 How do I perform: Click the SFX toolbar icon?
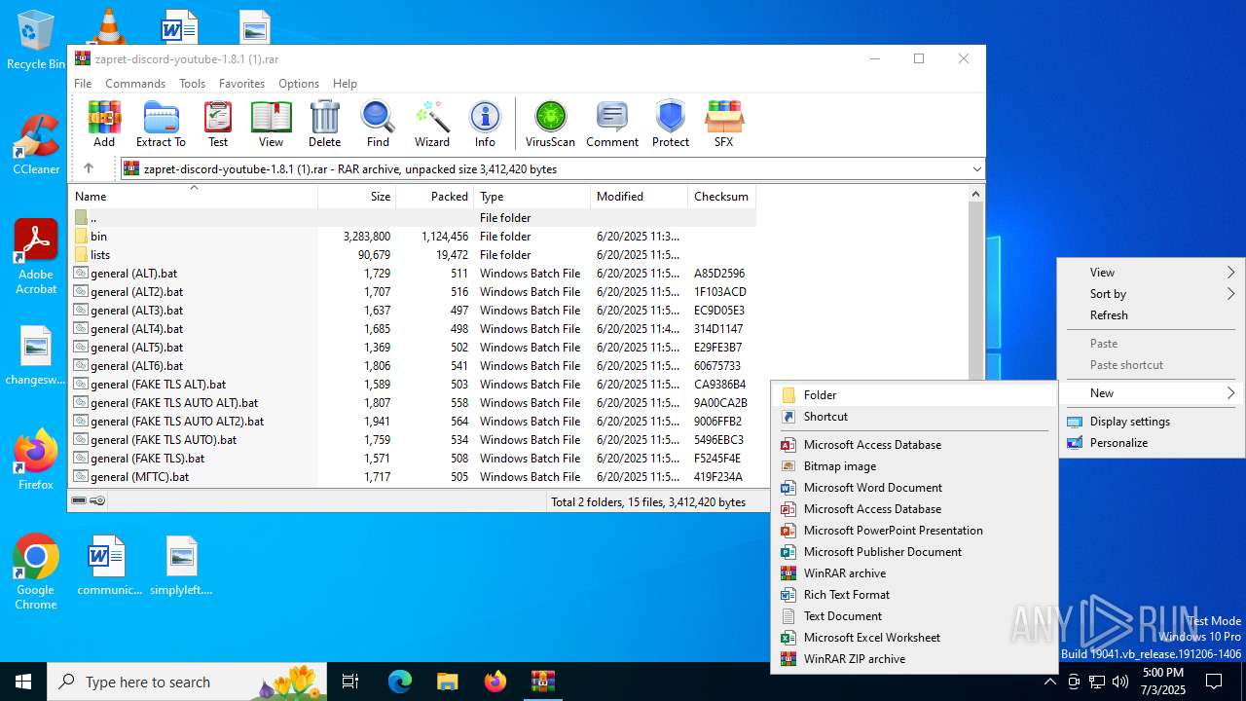(x=723, y=124)
